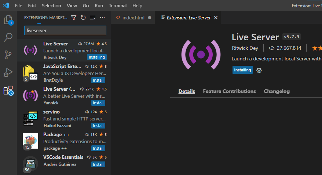Switch to the index.html tab
322x175 pixels.
click(133, 18)
